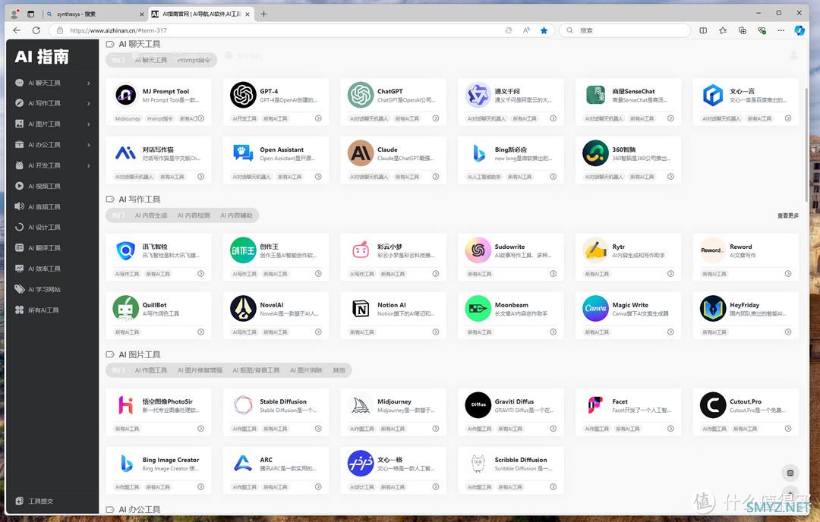Viewport: 820px width, 522px height.
Task: Expand AI 写作工具 sidebar chevron
Action: (x=88, y=103)
